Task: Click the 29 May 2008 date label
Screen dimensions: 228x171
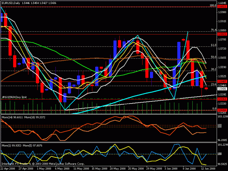Action: click(x=154, y=169)
